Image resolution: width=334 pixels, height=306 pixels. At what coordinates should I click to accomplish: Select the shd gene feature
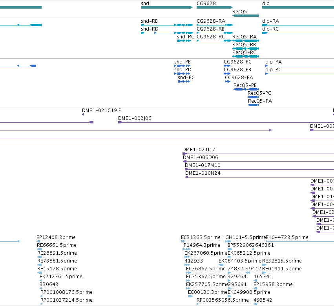pos(167,7)
